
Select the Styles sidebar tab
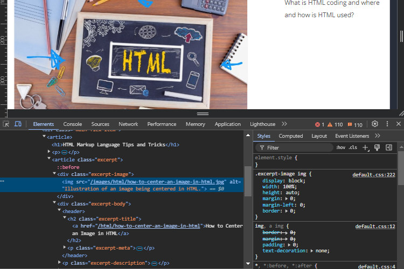263,136
